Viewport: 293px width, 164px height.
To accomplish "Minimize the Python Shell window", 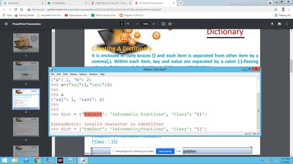I will pyautogui.click(x=244, y=69).
